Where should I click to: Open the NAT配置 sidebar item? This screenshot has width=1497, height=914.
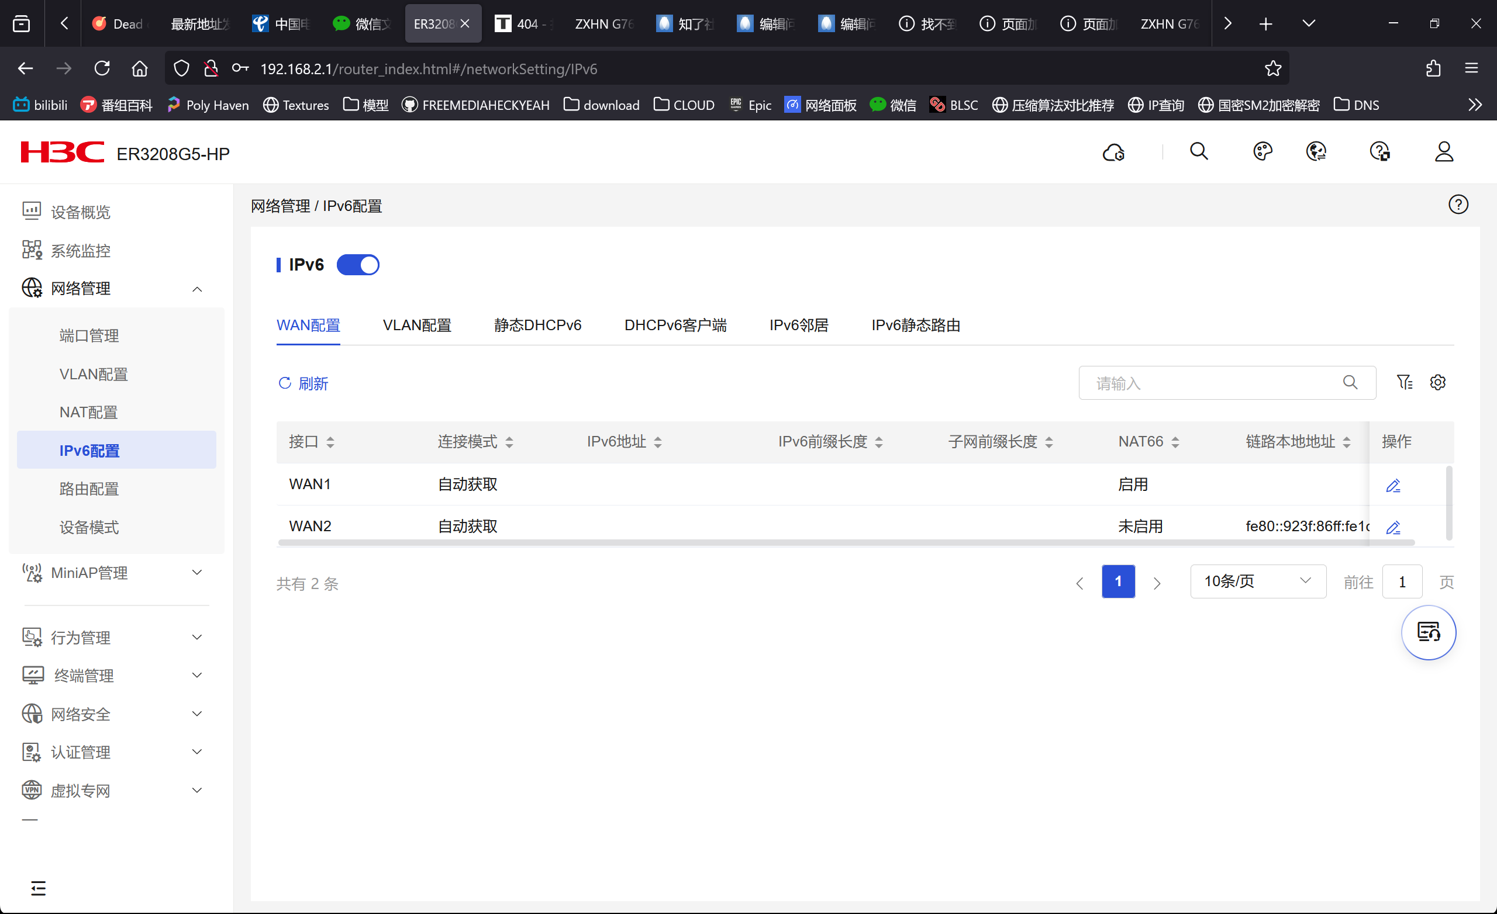coord(89,413)
